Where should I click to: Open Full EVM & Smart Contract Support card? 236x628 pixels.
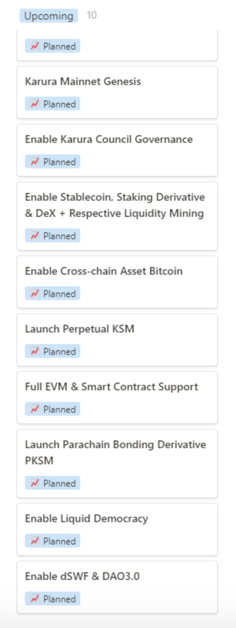(117, 398)
